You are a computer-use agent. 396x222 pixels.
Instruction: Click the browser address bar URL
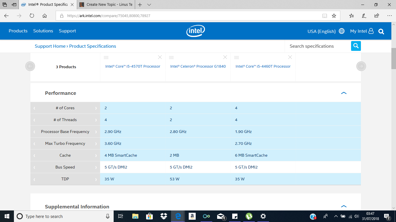pyautogui.click(x=109, y=16)
